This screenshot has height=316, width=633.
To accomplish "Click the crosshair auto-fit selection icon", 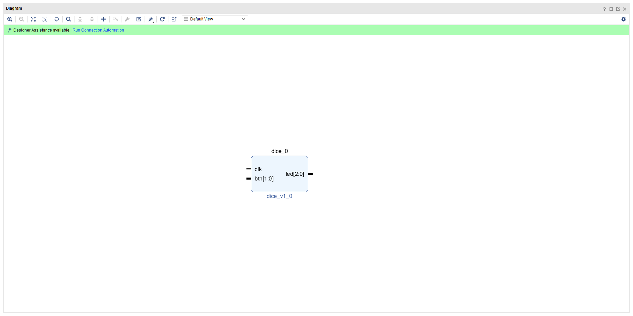I will click(57, 19).
